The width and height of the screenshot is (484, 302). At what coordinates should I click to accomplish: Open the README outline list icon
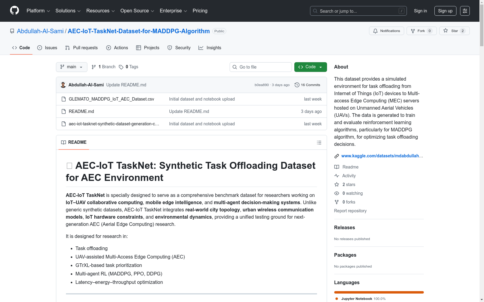point(319,143)
